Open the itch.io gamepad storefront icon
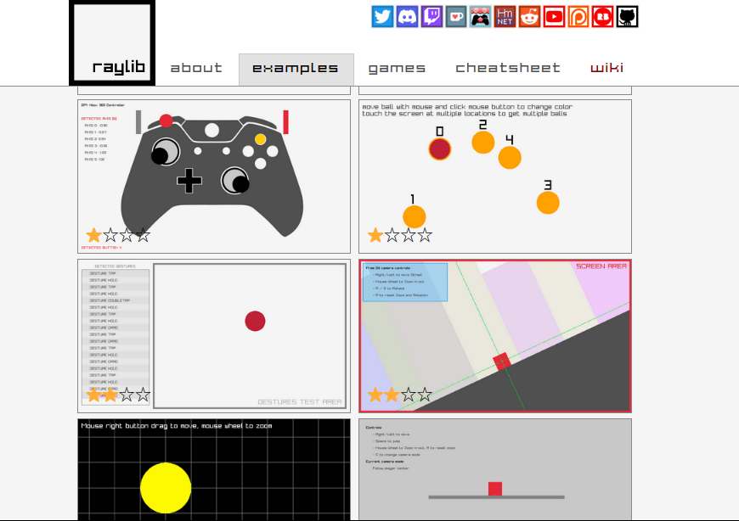Image resolution: width=739 pixels, height=521 pixels. pyautogui.click(x=480, y=17)
